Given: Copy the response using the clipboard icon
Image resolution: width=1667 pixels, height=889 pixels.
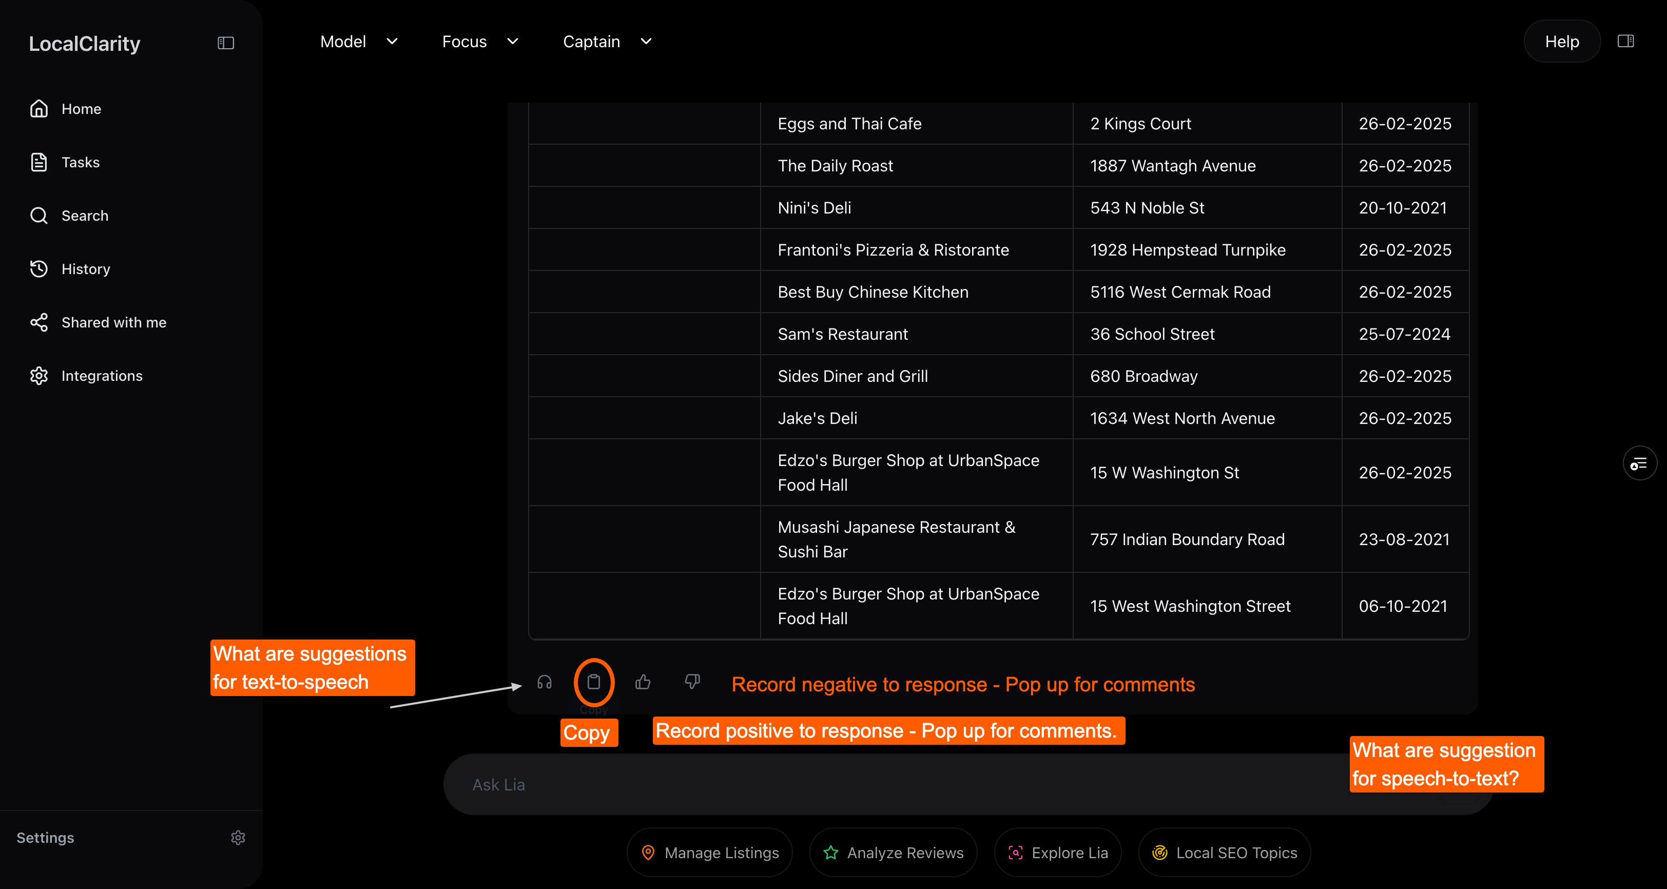Looking at the screenshot, I should 593,682.
